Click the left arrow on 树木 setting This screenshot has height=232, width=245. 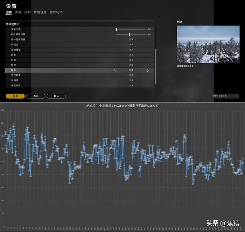pyautogui.click(x=115, y=70)
